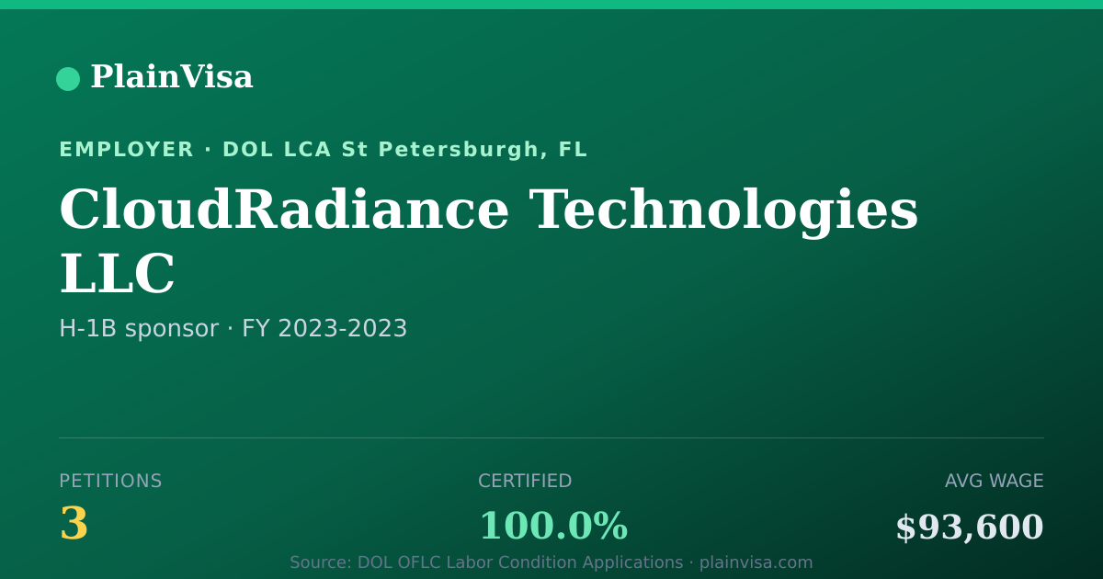This screenshot has width=1103, height=579.
Task: Click the AVG WAGE label
Action: [994, 482]
